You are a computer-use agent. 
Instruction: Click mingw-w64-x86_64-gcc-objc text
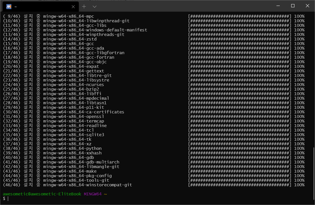pos(75,62)
